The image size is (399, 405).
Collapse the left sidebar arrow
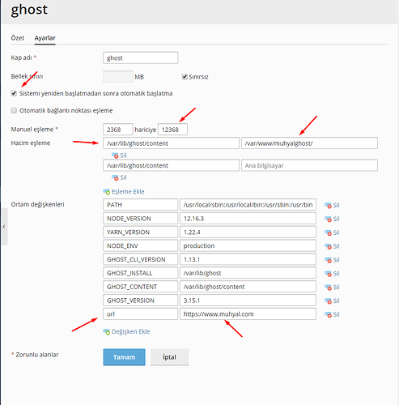pyautogui.click(x=4, y=227)
